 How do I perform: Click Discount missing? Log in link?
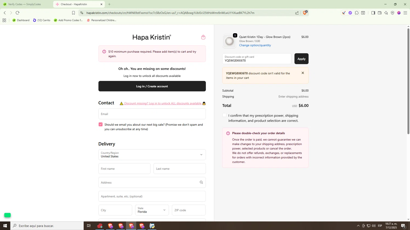(163, 103)
